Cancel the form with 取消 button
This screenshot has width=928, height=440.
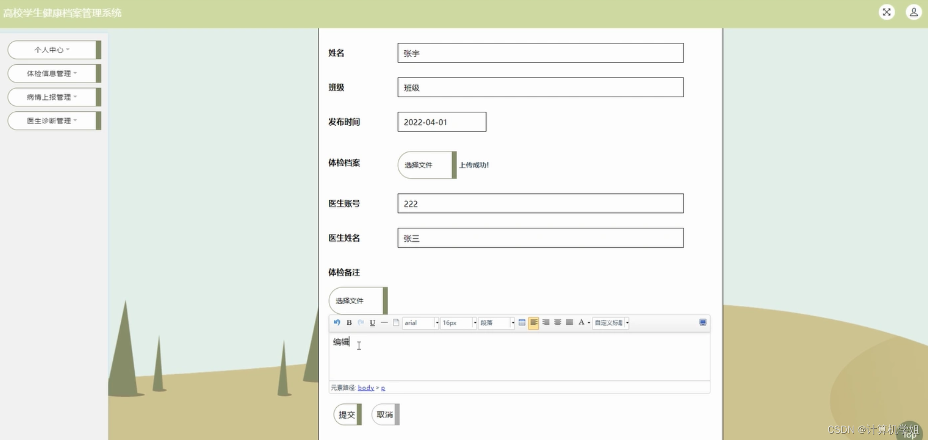point(385,414)
